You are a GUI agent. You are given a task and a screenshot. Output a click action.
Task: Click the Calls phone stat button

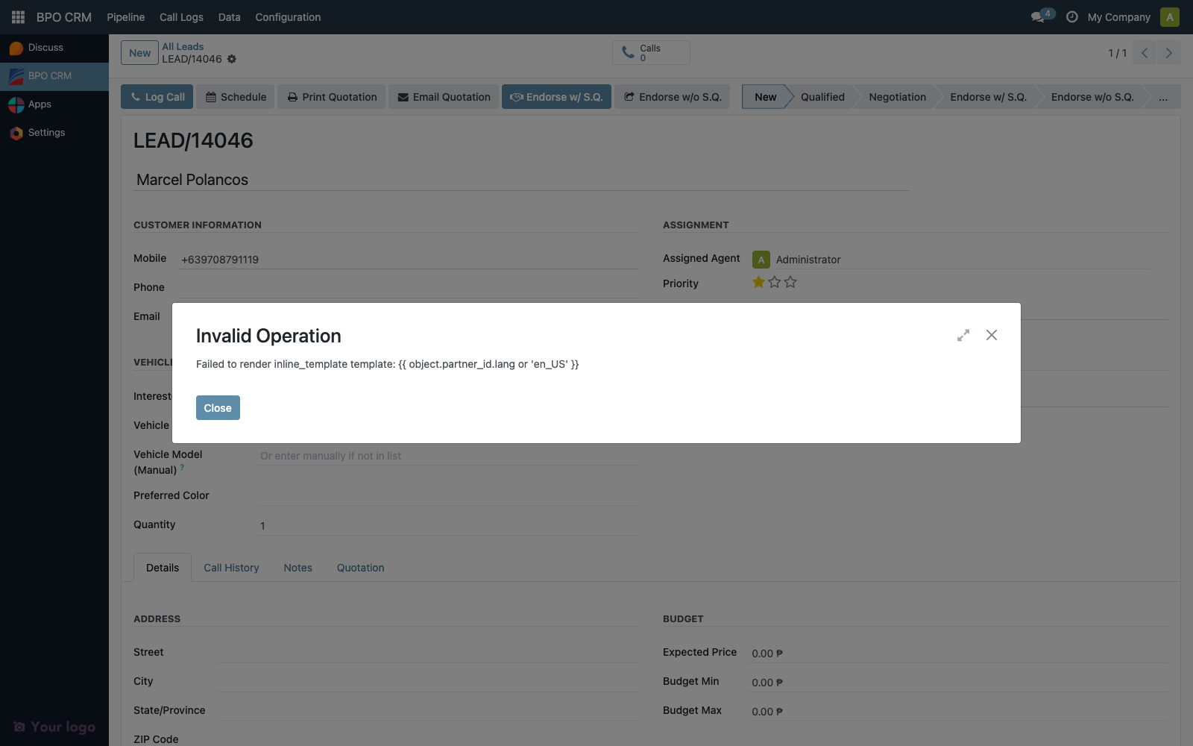(x=650, y=52)
